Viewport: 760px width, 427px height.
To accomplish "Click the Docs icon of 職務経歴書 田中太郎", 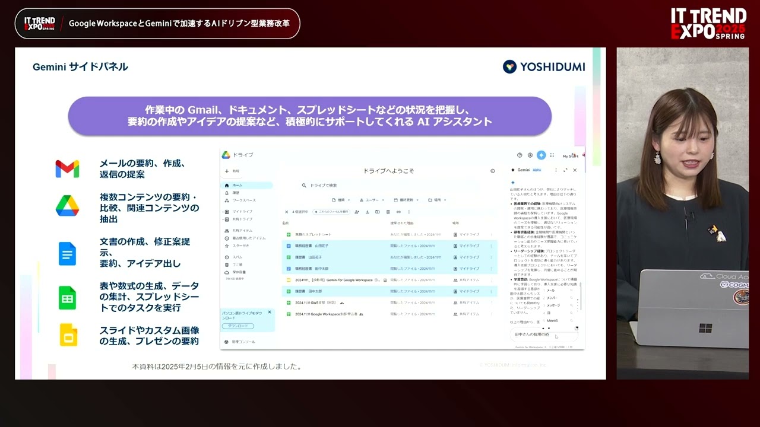I will click(x=289, y=269).
